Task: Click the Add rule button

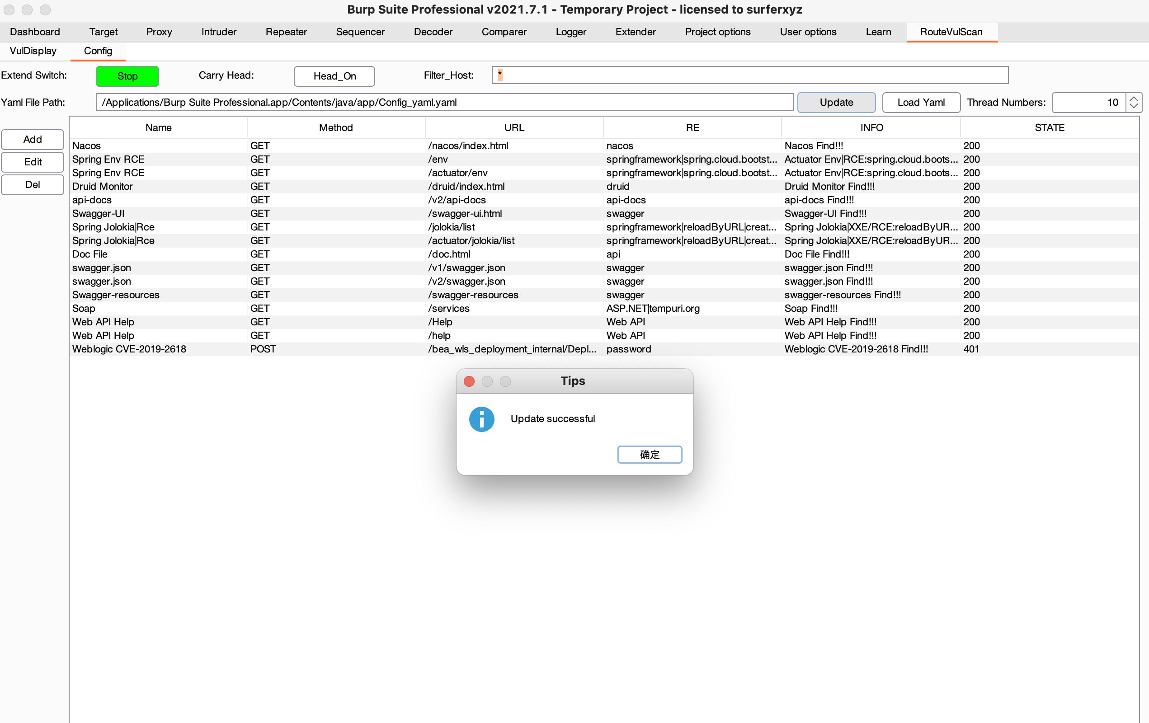Action: (33, 139)
